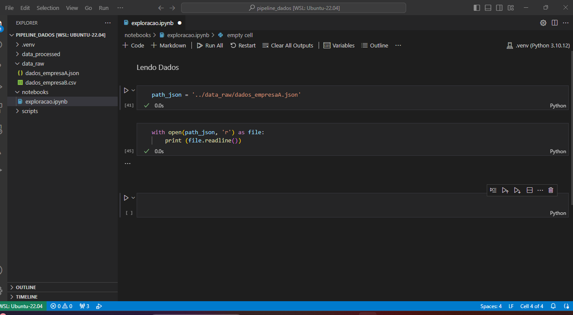Open the Go menu
Screen dimensions: 573x315
tap(88, 8)
